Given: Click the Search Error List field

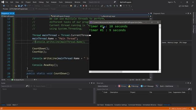Looking at the screenshot, I should tap(142, 89).
